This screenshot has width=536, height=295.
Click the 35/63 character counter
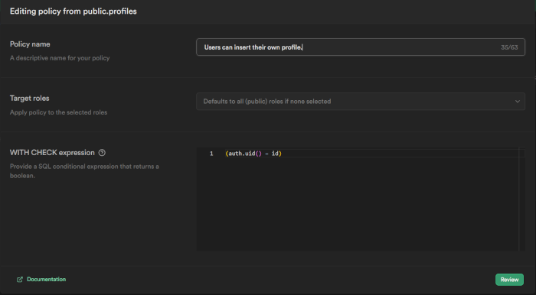point(509,47)
